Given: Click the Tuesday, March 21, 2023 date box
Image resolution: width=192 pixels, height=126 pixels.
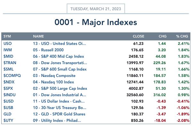Looking at the screenshot, I should pyautogui.click(x=96, y=9).
